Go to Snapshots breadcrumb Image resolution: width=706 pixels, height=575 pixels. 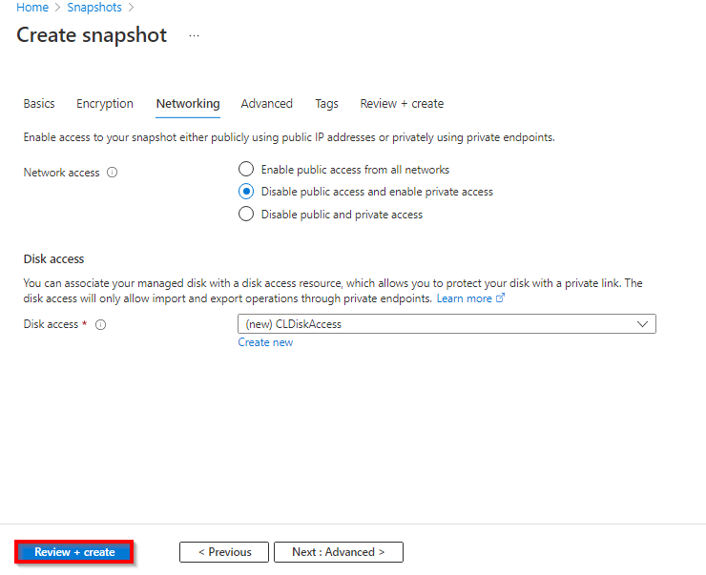click(94, 8)
